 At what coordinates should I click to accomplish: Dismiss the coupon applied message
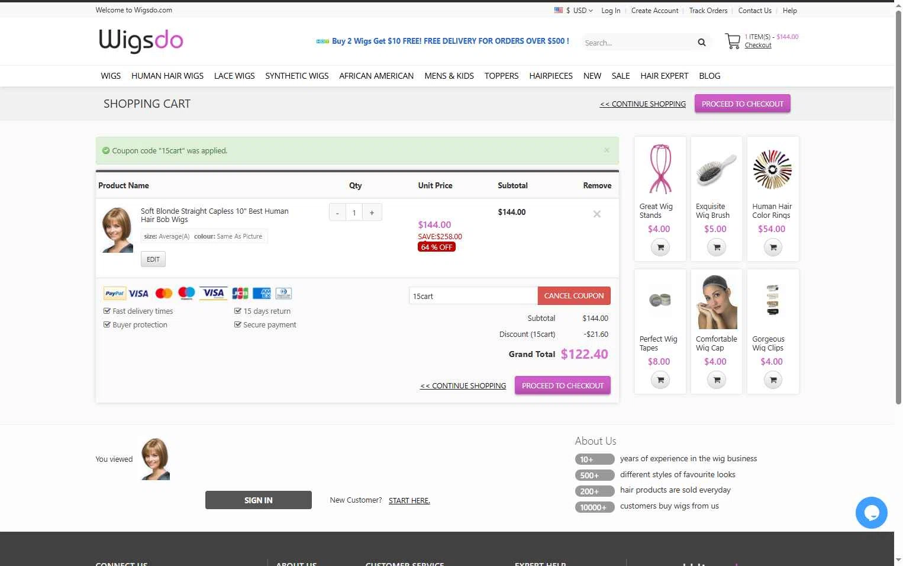tap(607, 150)
